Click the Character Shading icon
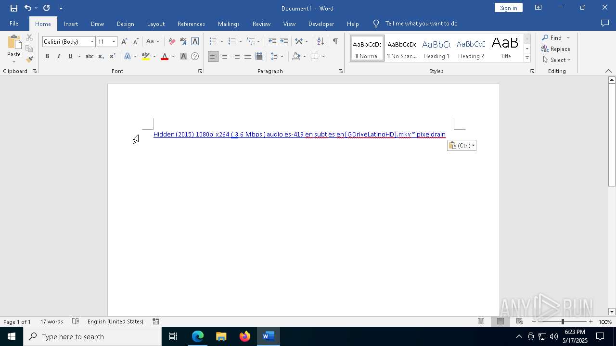 (x=183, y=57)
